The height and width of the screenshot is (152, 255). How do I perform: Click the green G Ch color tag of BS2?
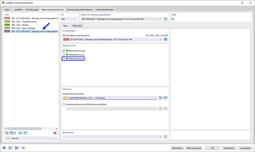(x=7, y=21)
